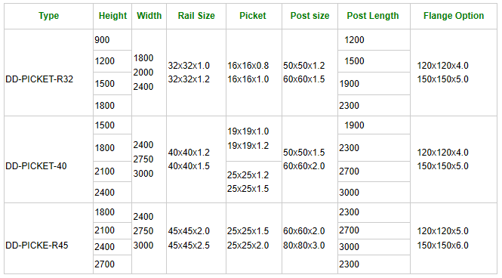Click the Picket column header
Screen dimensions: 502x278
(x=253, y=16)
